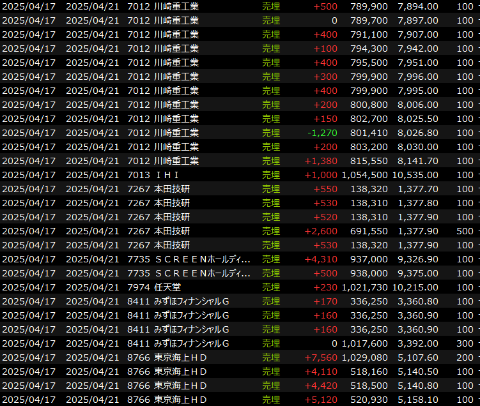Viewport: 480px width, 406px height.
Task: Click stock code 7974
Action: click(139, 287)
